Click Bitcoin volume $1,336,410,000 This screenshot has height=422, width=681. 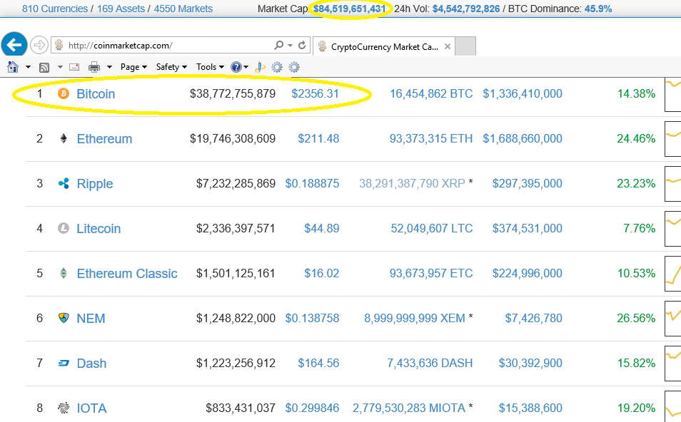[x=523, y=93]
